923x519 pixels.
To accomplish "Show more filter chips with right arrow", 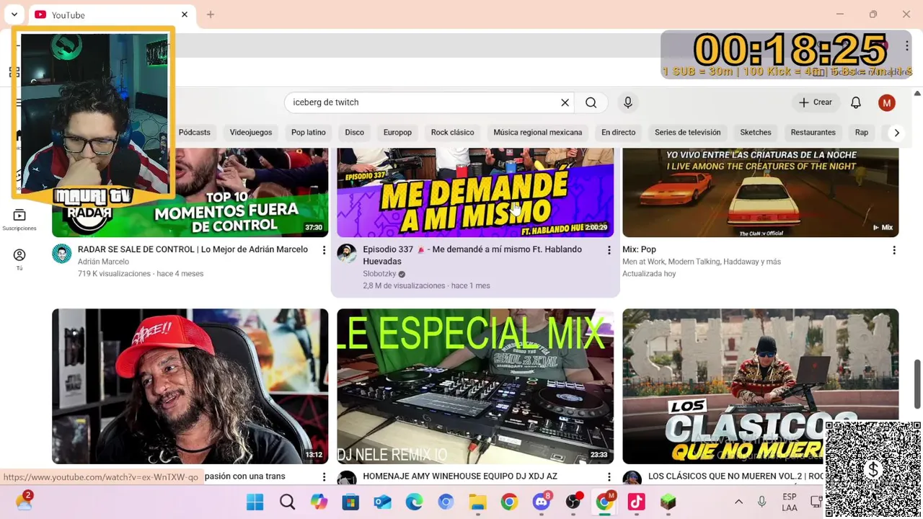I will [x=896, y=133].
